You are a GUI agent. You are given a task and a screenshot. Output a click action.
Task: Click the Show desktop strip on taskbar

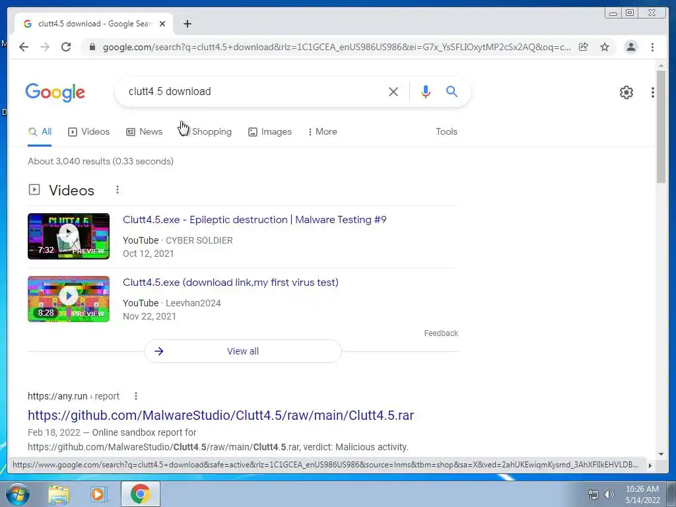[672, 494]
